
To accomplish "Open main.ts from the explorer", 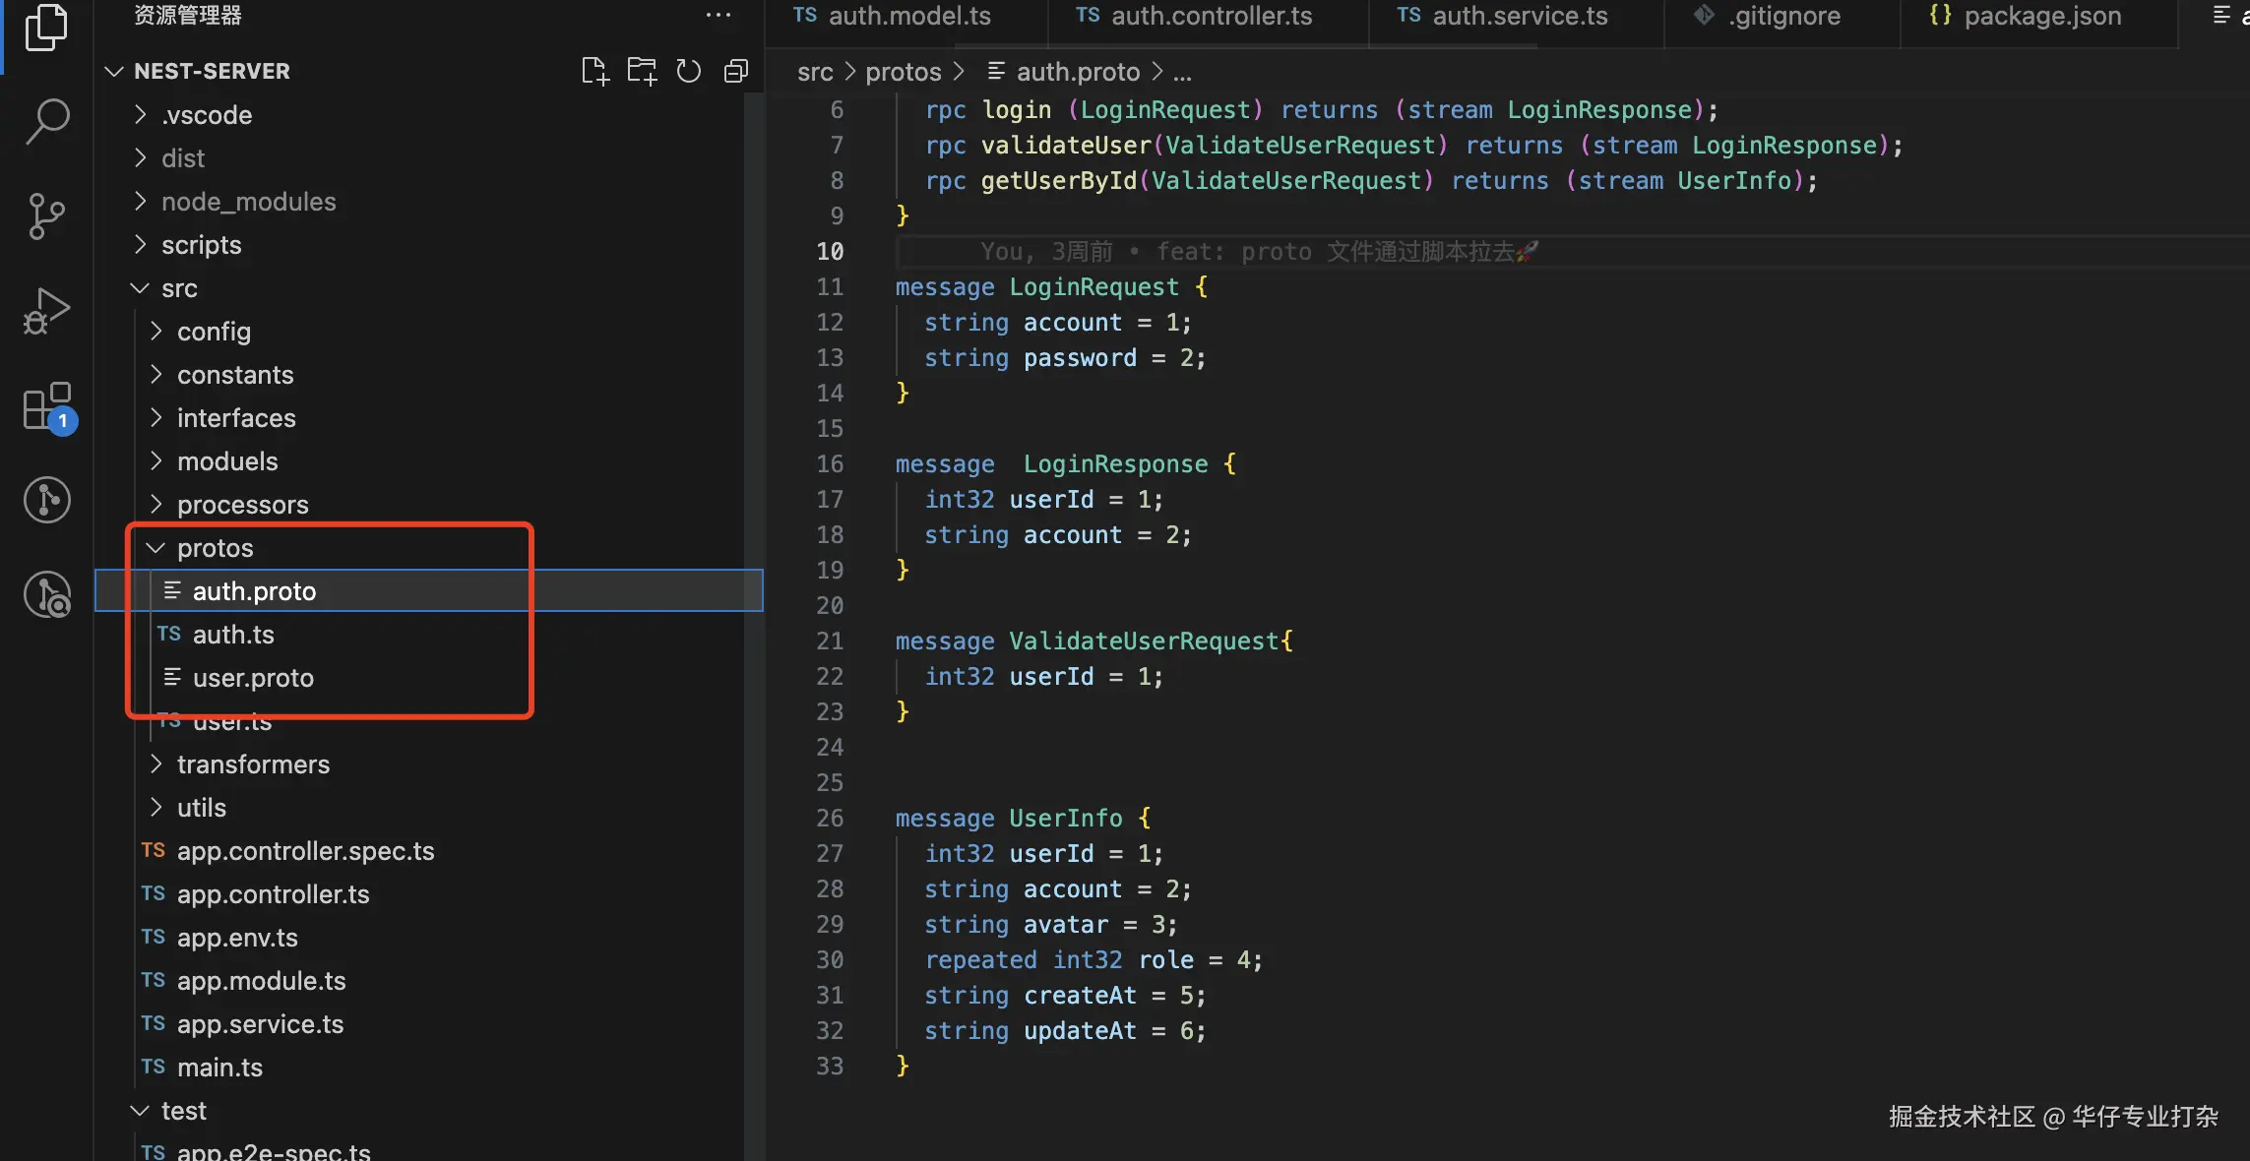I will coord(219,1068).
